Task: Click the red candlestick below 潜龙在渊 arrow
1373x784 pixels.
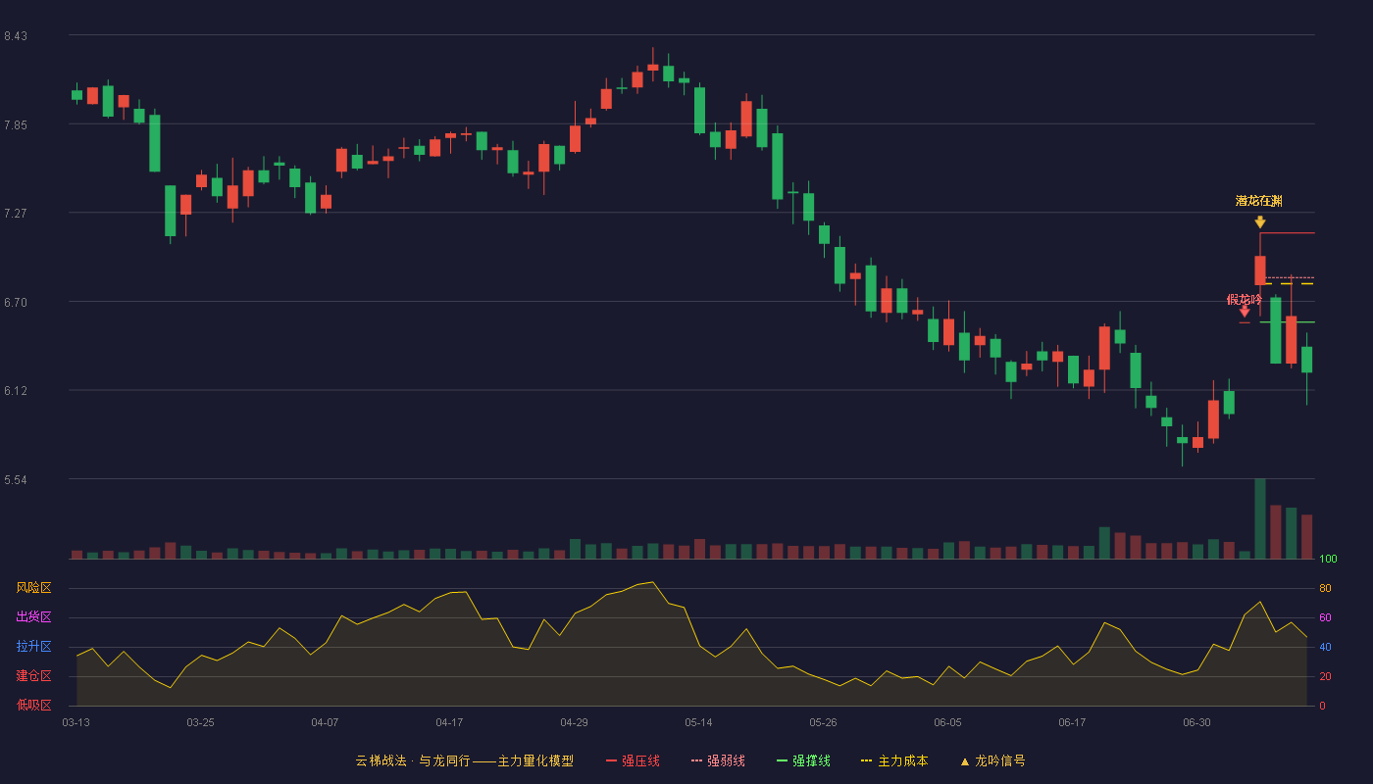Action: click(x=1260, y=270)
